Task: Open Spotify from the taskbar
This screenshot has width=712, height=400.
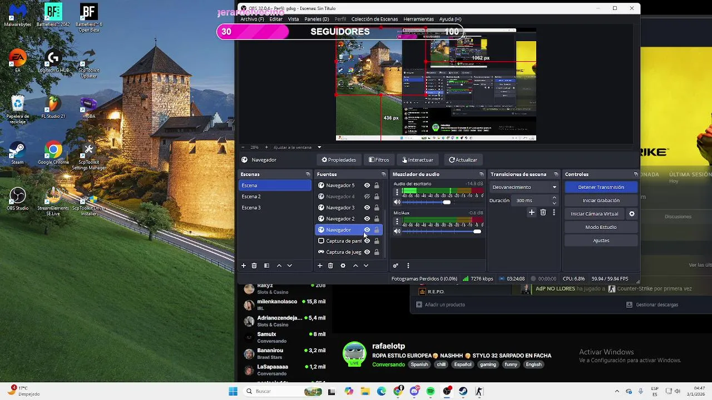Action: [x=431, y=391]
